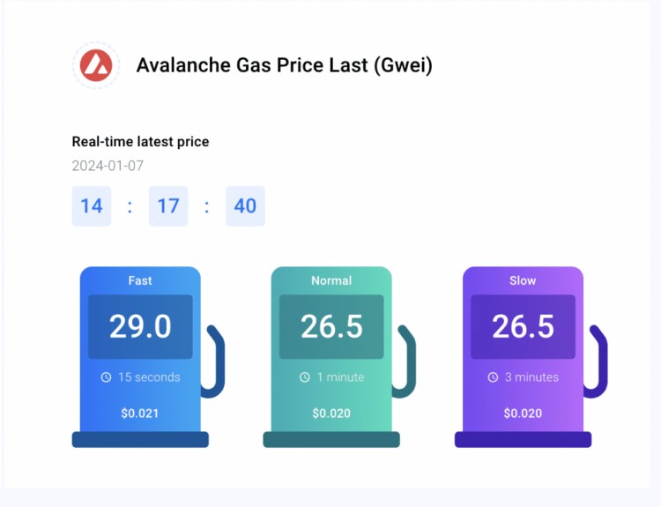Click the clock icon beside 3 minutes
This screenshot has height=507, width=661.
pos(493,377)
